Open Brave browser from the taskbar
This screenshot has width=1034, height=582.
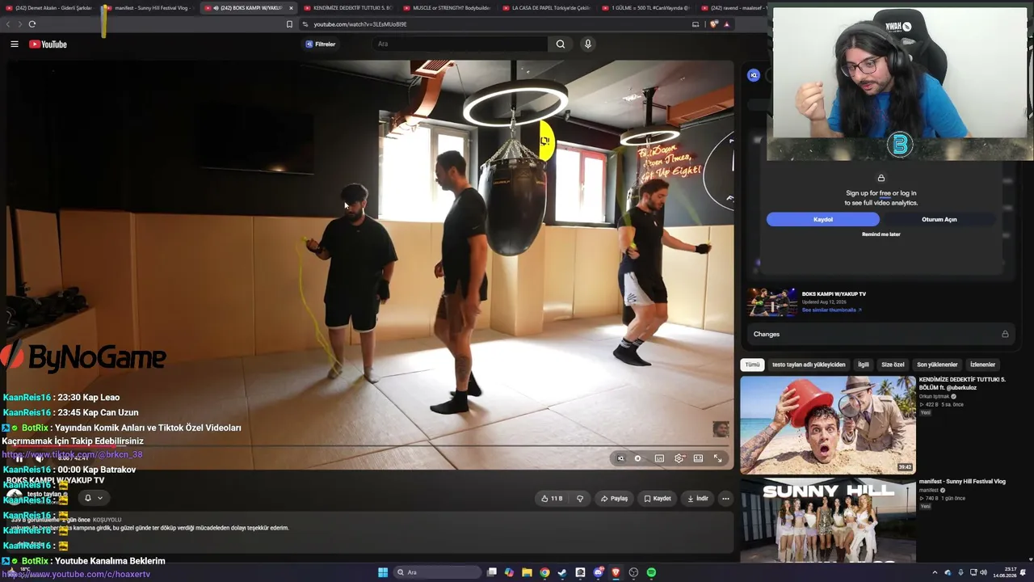[616, 572]
